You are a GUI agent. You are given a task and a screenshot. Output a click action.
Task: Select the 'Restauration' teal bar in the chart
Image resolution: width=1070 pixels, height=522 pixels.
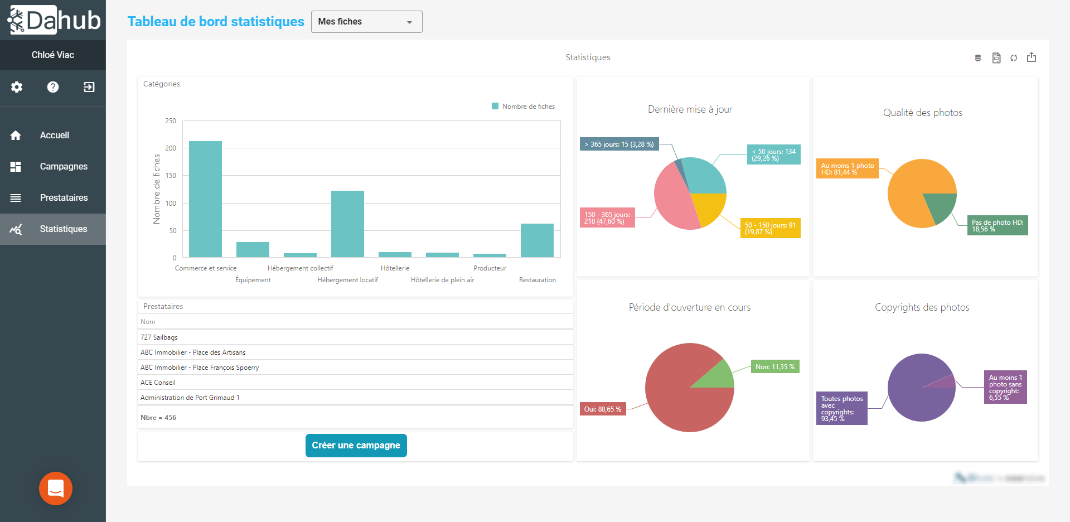tap(536, 241)
